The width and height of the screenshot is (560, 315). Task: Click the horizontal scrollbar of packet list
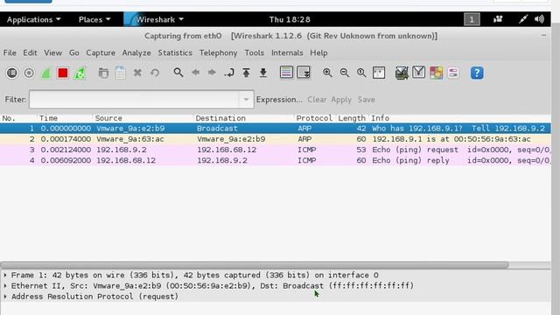point(255,265)
